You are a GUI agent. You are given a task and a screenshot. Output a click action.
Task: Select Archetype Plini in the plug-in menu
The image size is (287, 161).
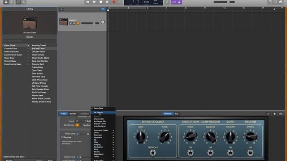103,121
